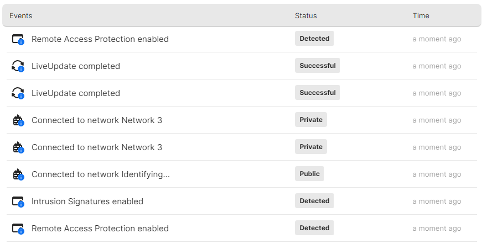Click the timestamp of the Intrusion Signatures event
The width and height of the screenshot is (487, 244).
[437, 201]
